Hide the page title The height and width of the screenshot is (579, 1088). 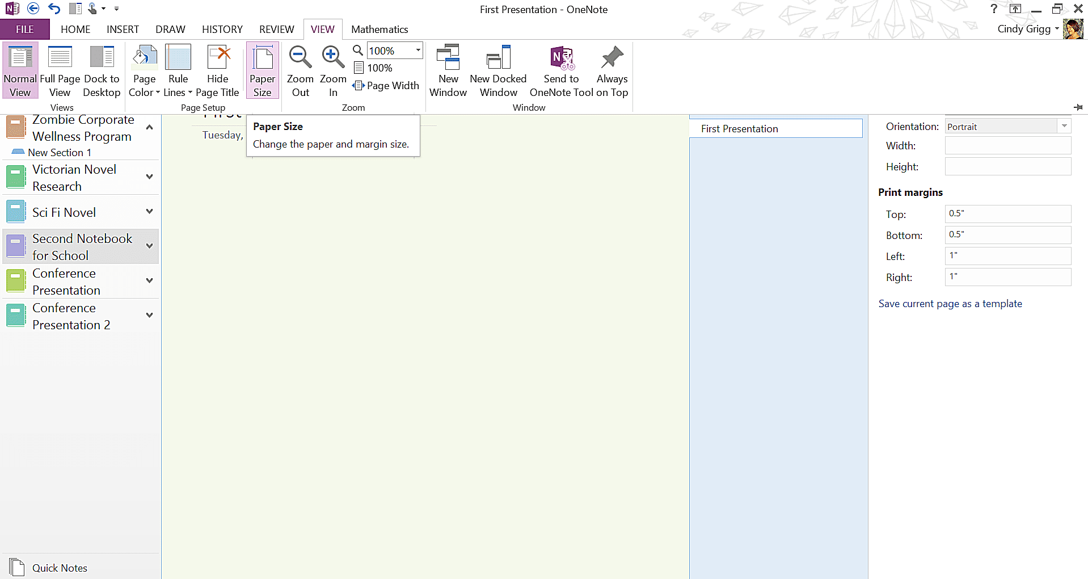[217, 70]
